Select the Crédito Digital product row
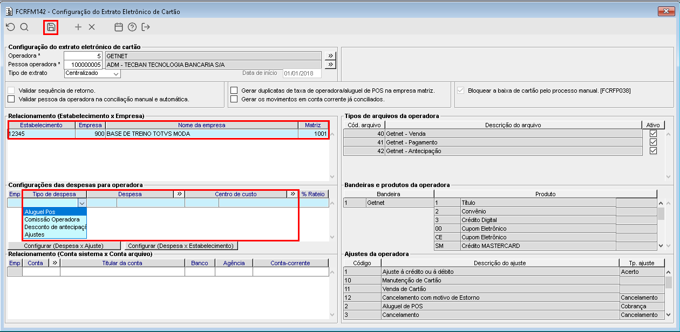This screenshot has height=332, width=680. tap(545, 220)
